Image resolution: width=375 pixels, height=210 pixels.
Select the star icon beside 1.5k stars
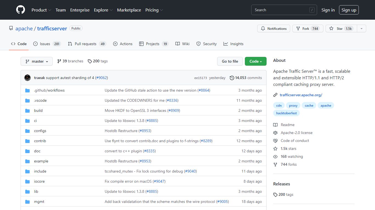tap(275, 148)
